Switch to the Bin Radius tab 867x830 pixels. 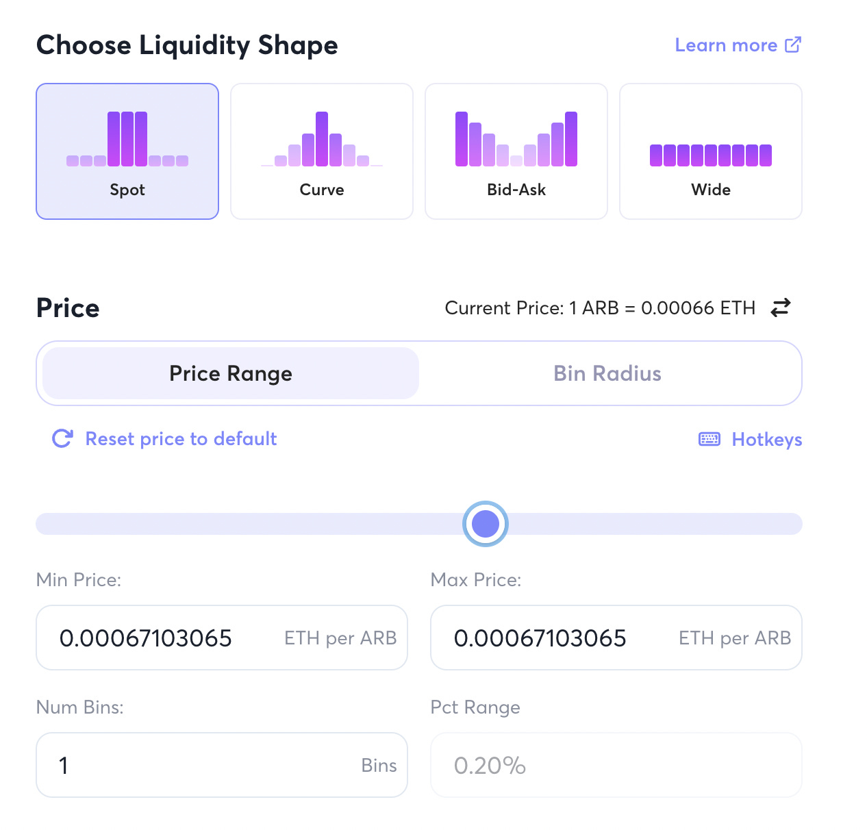607,373
